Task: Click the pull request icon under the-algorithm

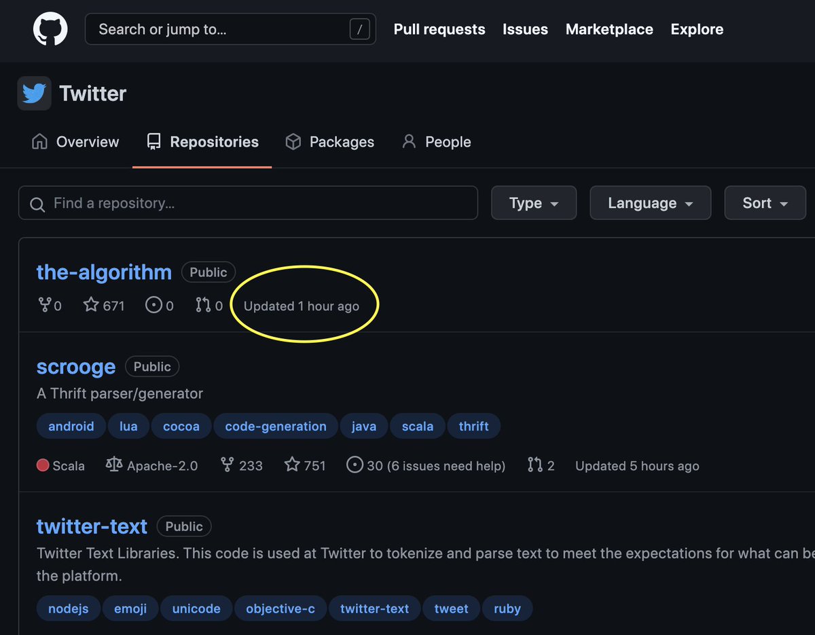Action: 202,305
